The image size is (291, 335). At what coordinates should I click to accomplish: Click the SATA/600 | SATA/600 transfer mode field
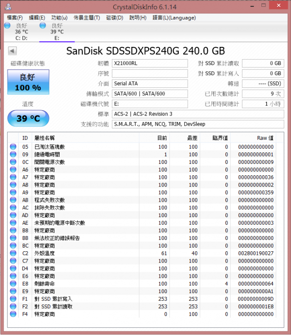tap(150, 94)
